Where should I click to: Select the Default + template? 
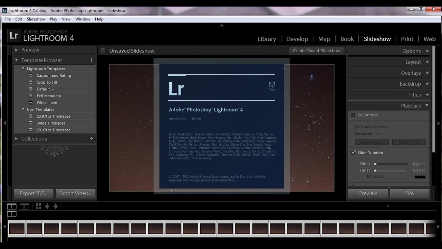click(45, 89)
